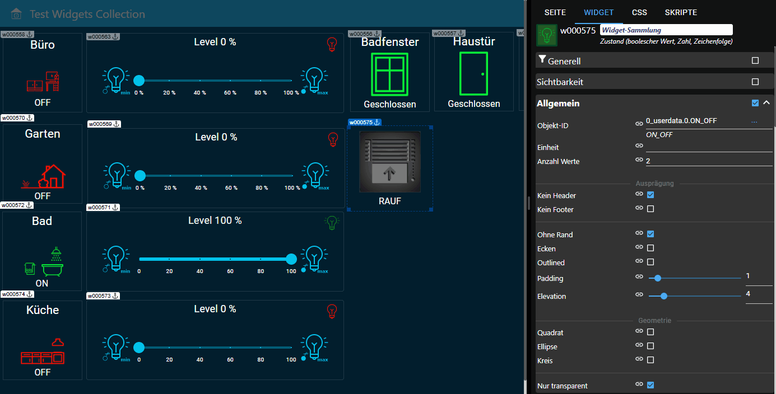Click the panel divider handle
Screen dimensions: 776x394
click(x=529, y=203)
